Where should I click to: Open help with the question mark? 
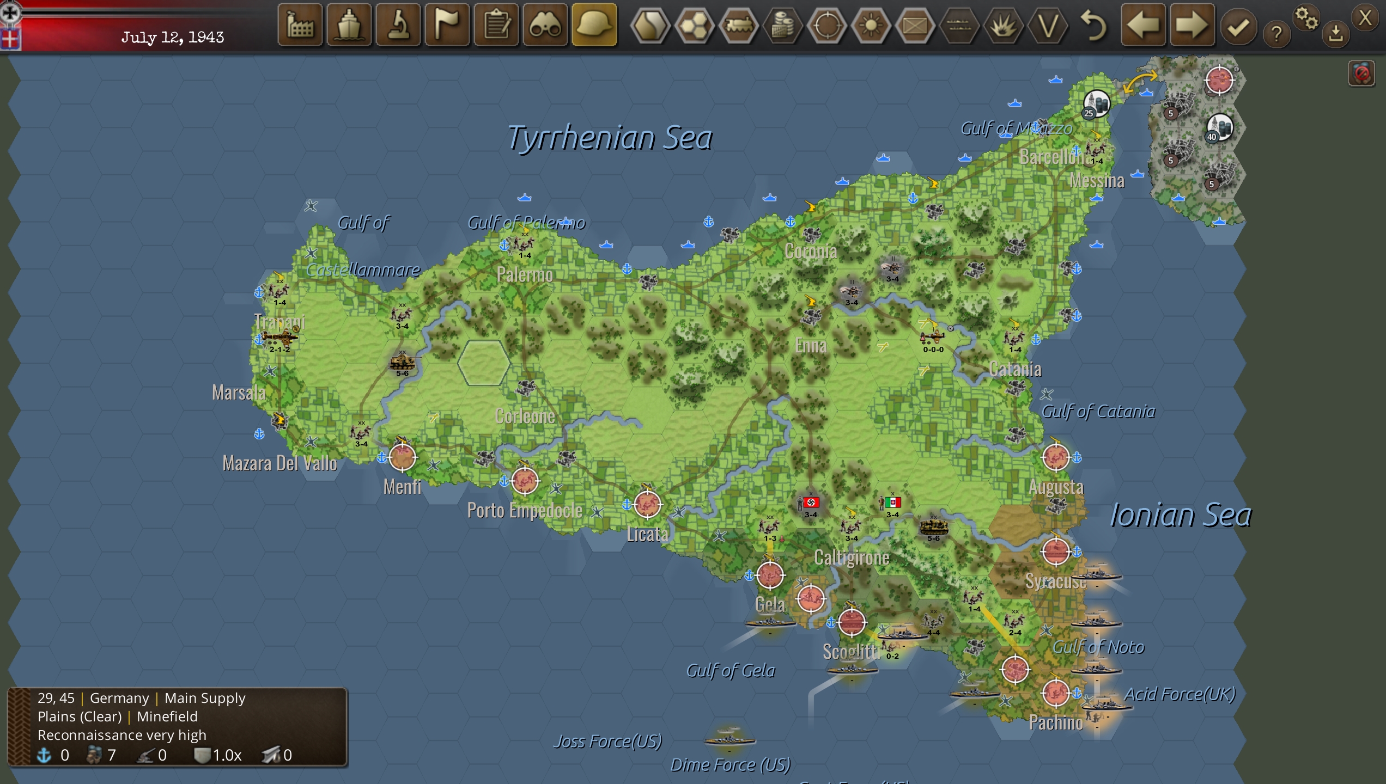1276,34
